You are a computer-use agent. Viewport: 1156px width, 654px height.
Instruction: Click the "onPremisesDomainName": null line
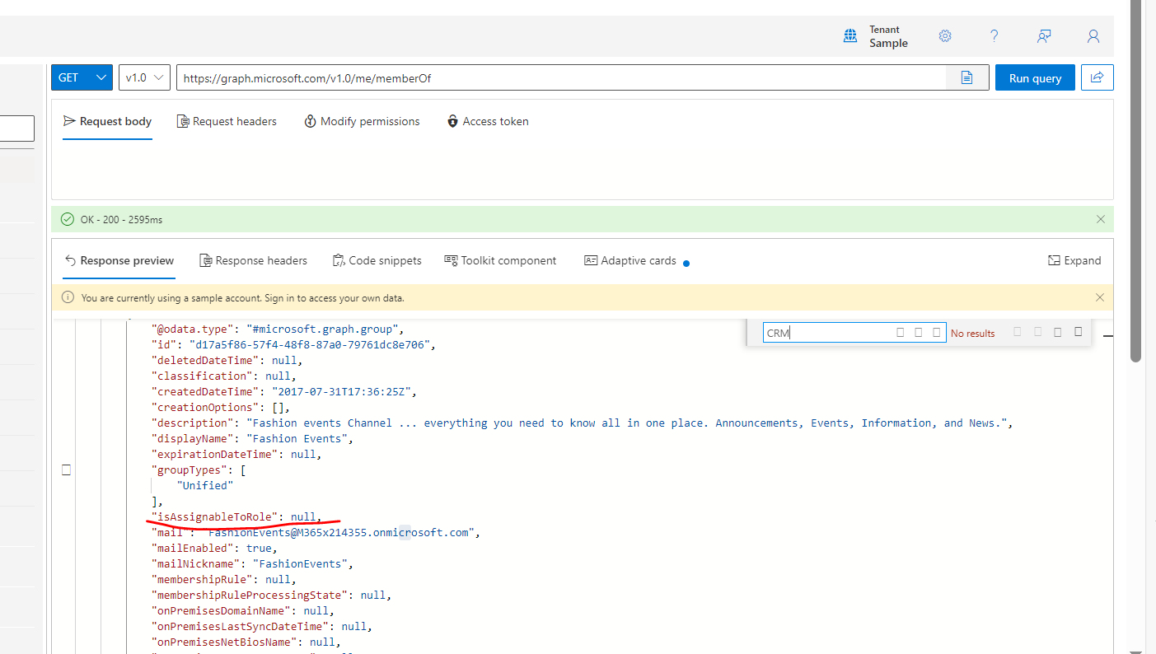pyautogui.click(x=242, y=610)
